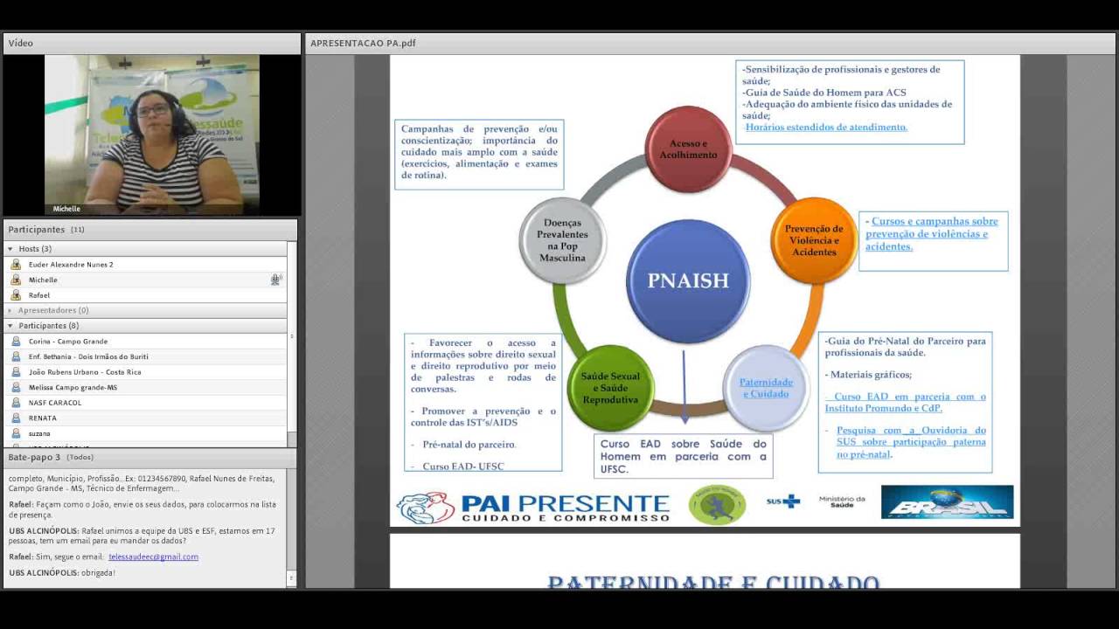Select Euder Alexandre Nunes 2 in hosts

coord(145,265)
